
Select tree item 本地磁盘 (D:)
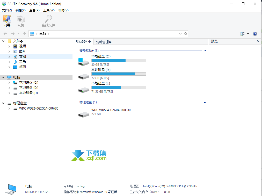(28, 88)
